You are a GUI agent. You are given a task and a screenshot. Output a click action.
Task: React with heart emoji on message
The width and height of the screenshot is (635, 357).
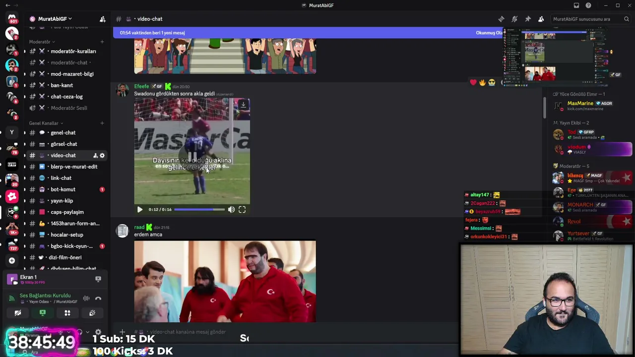(x=473, y=82)
